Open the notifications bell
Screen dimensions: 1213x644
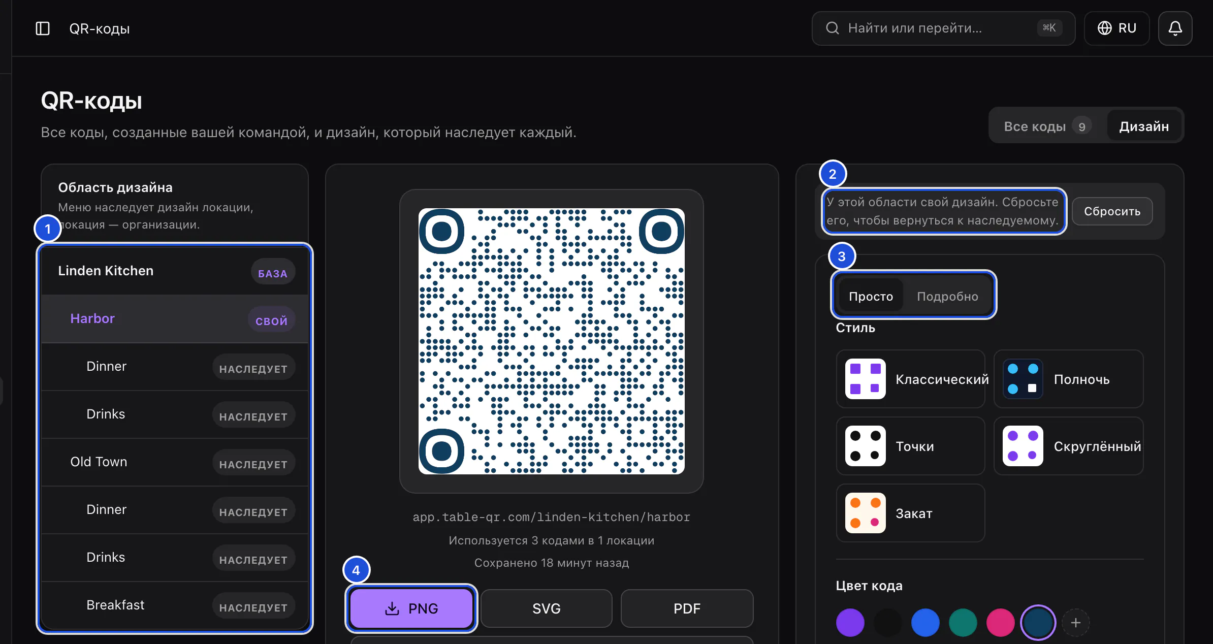pos(1175,28)
